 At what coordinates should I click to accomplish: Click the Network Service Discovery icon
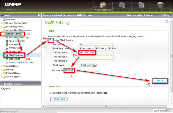[7, 62]
